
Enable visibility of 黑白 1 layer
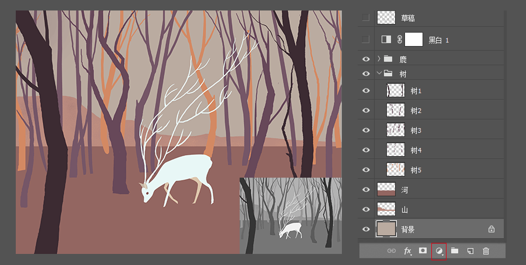coord(366,40)
